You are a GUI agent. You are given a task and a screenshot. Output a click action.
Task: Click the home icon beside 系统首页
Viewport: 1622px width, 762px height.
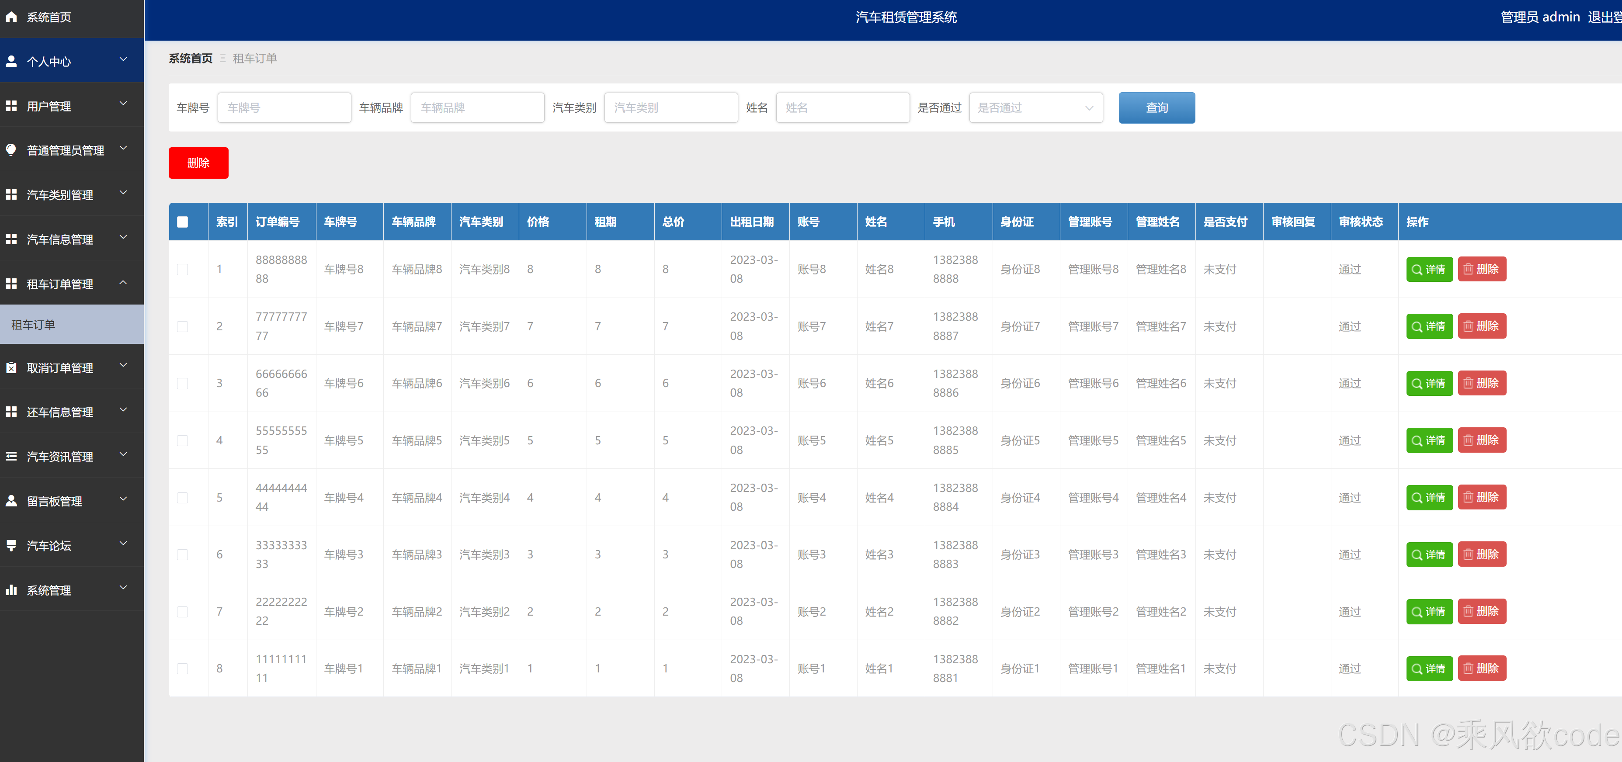click(11, 17)
